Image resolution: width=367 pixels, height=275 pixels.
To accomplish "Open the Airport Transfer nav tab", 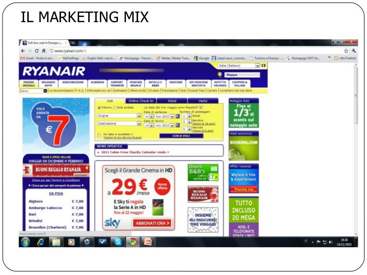I will 117,84.
